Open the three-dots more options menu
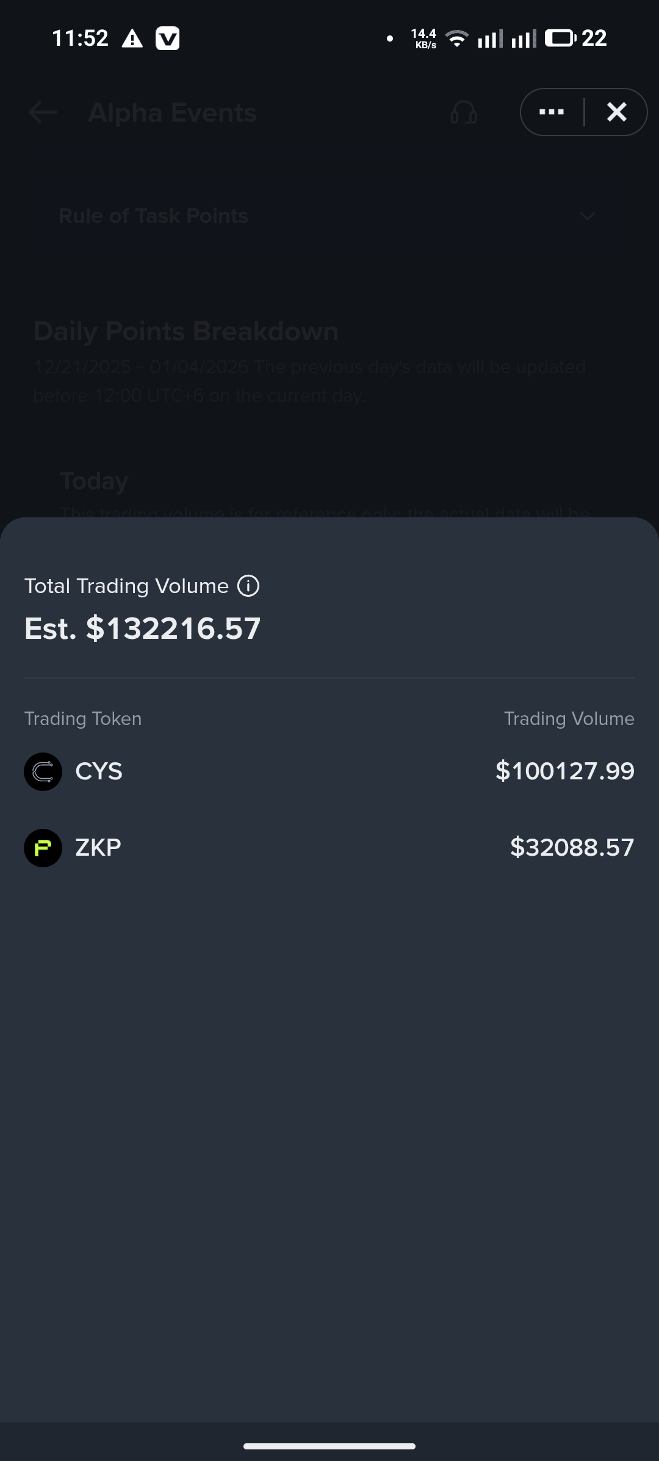The width and height of the screenshot is (659, 1461). [x=552, y=112]
